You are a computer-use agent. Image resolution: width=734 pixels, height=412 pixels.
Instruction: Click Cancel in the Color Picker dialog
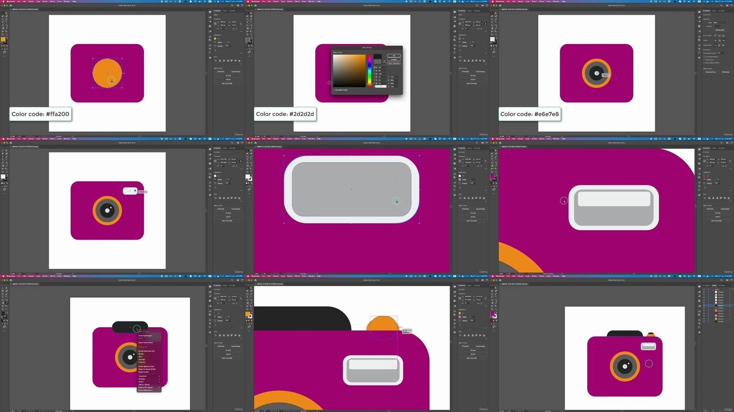tap(394, 59)
